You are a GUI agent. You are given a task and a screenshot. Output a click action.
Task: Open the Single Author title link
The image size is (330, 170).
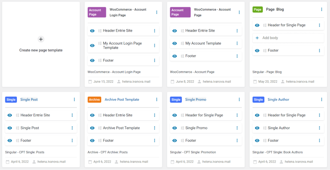278,100
